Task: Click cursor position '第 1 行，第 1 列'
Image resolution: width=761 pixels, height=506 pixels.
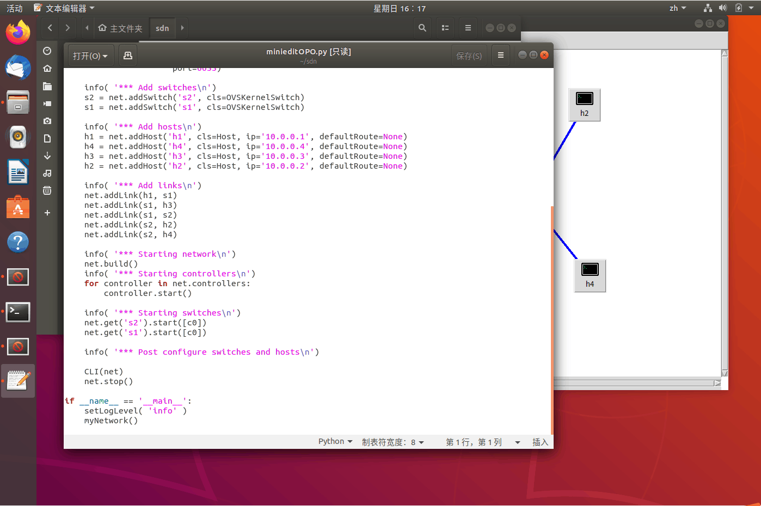Action: [x=474, y=442]
